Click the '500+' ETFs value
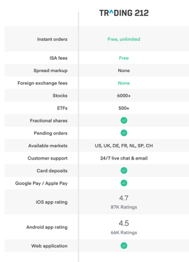The height and width of the screenshot is (262, 189). tap(124, 108)
